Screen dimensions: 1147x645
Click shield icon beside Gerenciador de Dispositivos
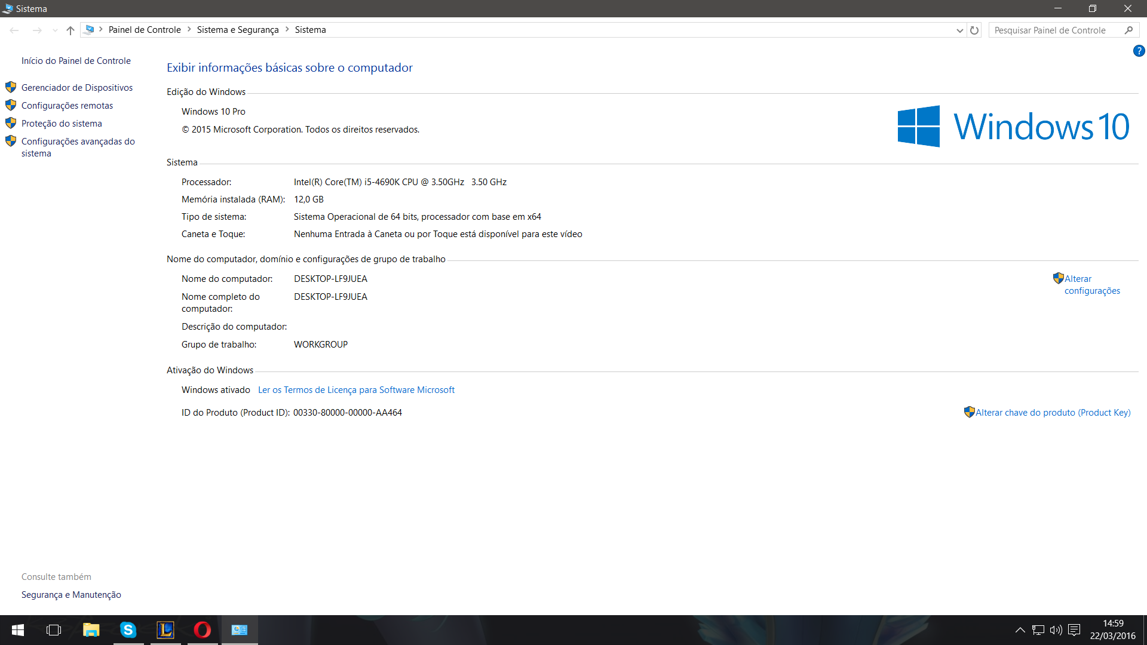coord(11,87)
